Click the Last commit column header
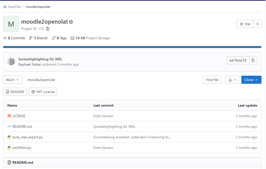 pos(103,105)
